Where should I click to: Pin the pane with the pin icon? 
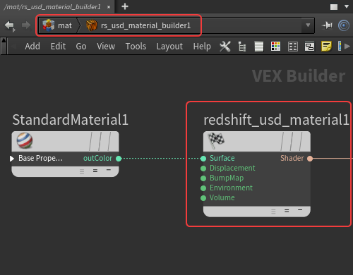pyautogui.click(x=327, y=25)
